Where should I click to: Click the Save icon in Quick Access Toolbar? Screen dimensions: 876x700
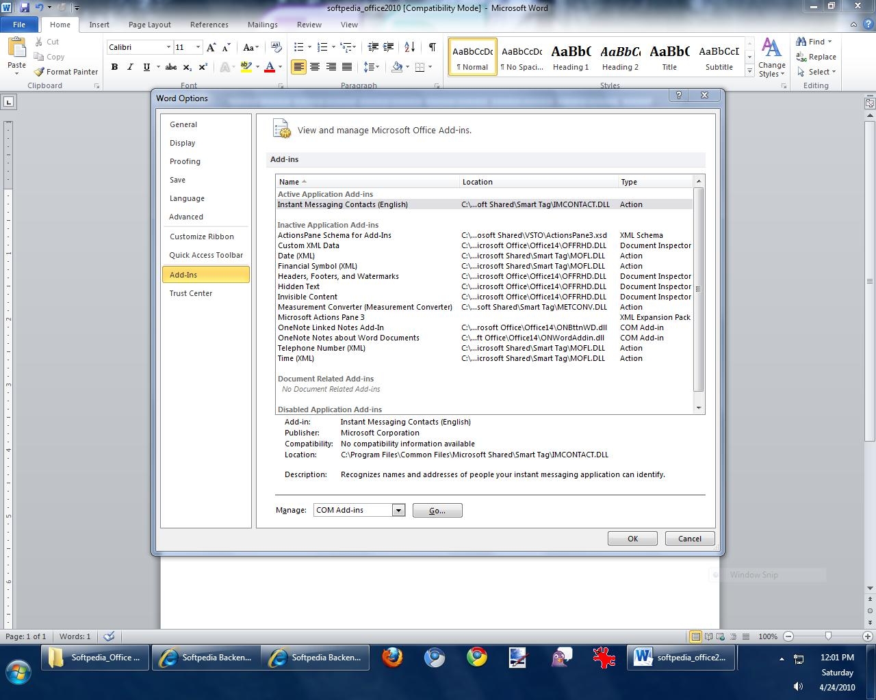(25, 8)
